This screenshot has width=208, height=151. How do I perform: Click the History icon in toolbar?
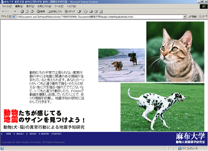tap(79, 12)
